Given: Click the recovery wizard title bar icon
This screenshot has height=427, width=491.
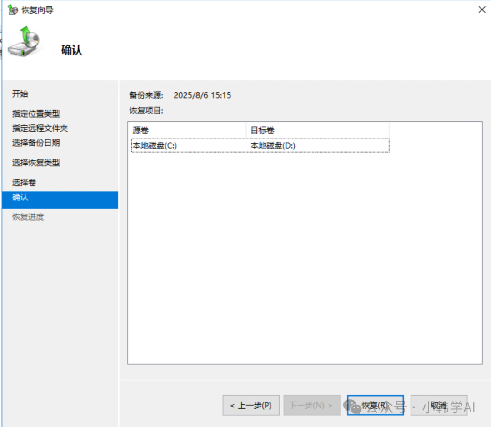Looking at the screenshot, I should click(x=13, y=10).
